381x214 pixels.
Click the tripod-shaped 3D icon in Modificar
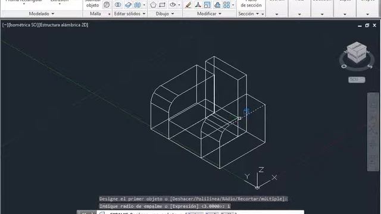198,5
